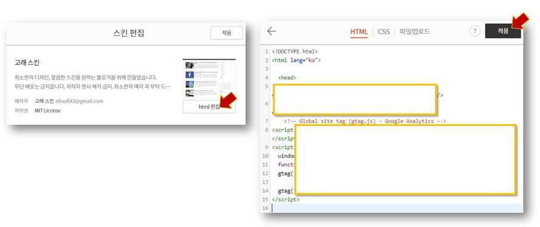The image size is (540, 227).
Task: Click the closing </script> on line 15
Action: (285, 199)
